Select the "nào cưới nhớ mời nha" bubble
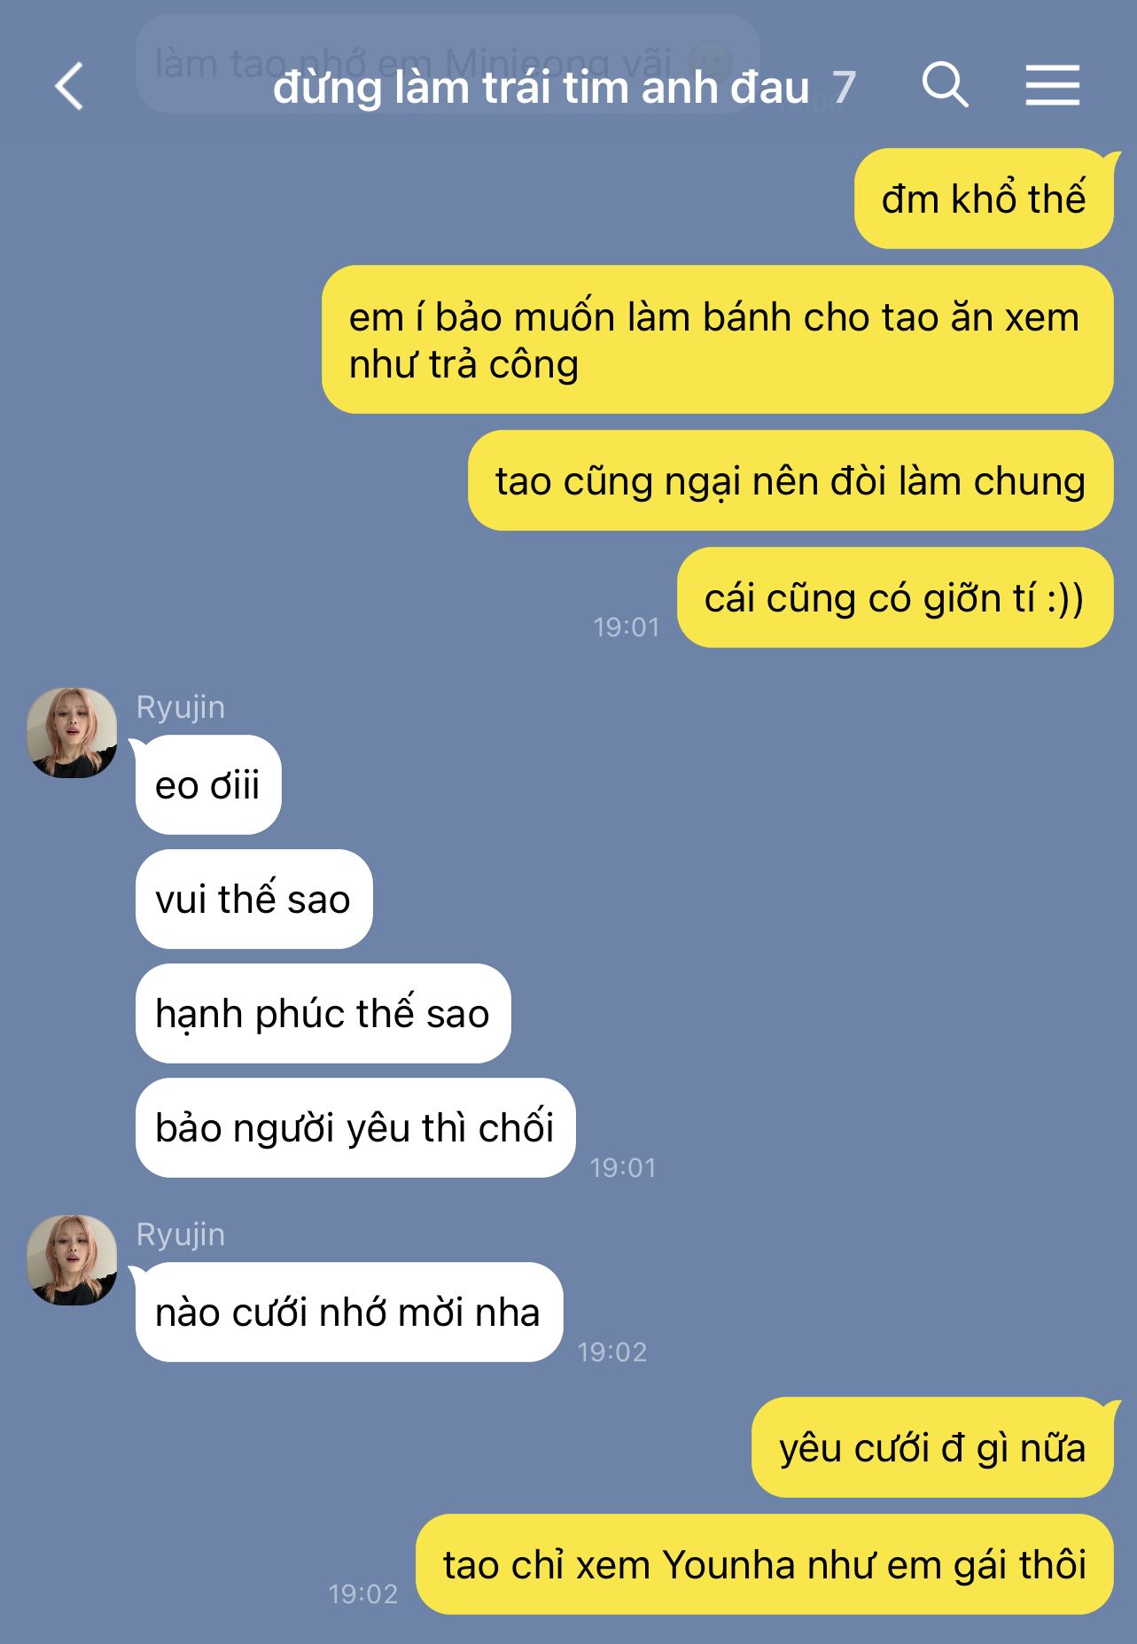 pyautogui.click(x=348, y=1312)
